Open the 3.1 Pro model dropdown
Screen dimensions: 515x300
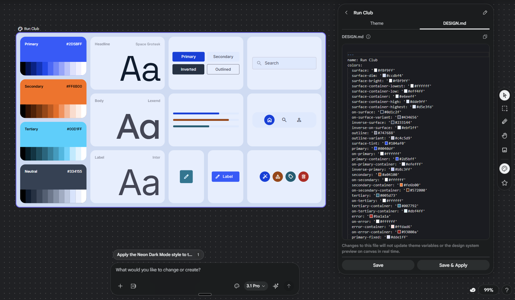pyautogui.click(x=256, y=286)
